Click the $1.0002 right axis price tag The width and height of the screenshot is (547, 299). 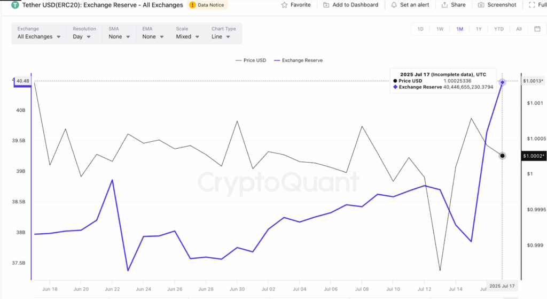534,156
